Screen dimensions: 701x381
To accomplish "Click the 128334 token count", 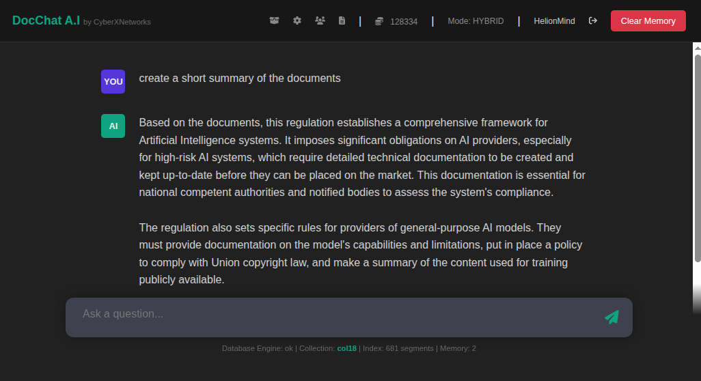I will (404, 21).
